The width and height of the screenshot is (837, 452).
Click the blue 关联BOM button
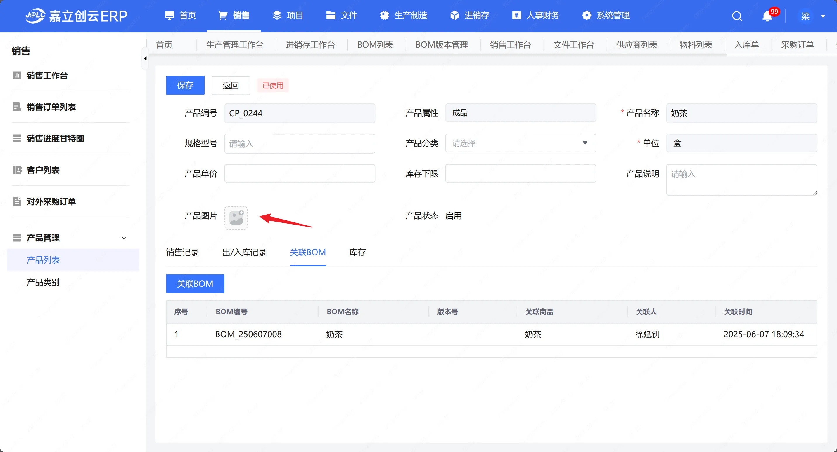click(195, 284)
